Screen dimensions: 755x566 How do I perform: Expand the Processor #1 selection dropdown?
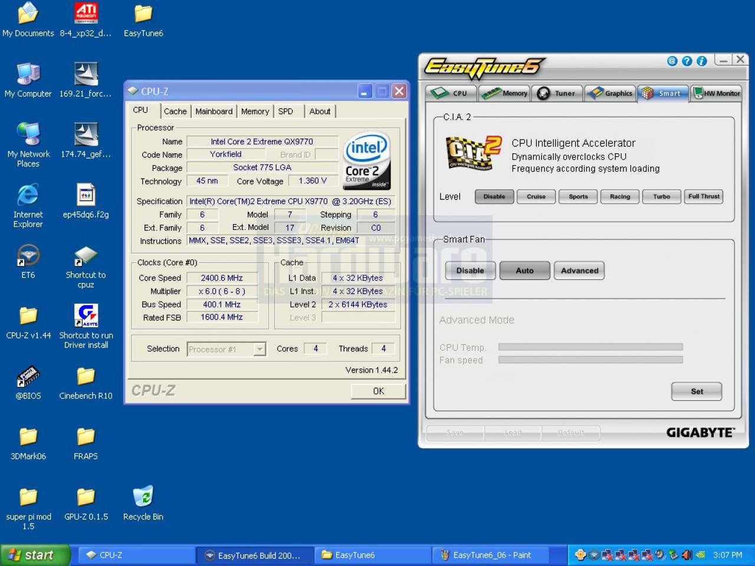(x=260, y=349)
